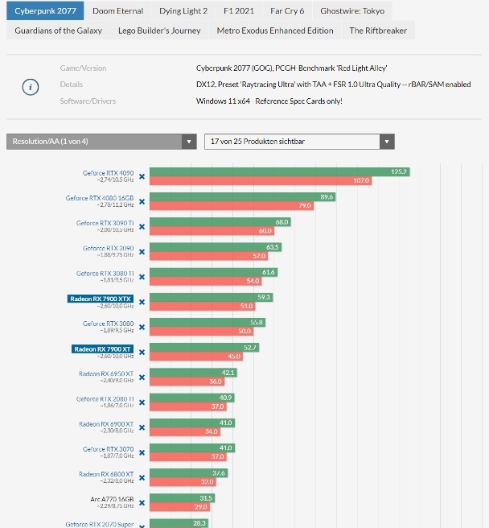Remove Geforce RTX 3080 Ti via X icon
The width and height of the screenshot is (489, 528).
pyautogui.click(x=142, y=277)
